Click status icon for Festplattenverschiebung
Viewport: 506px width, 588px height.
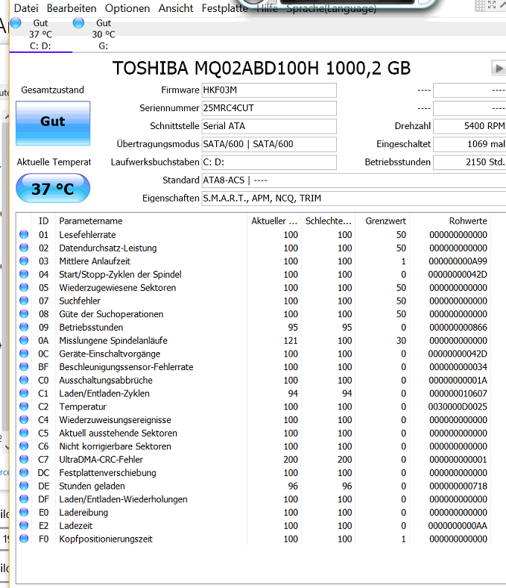24,472
